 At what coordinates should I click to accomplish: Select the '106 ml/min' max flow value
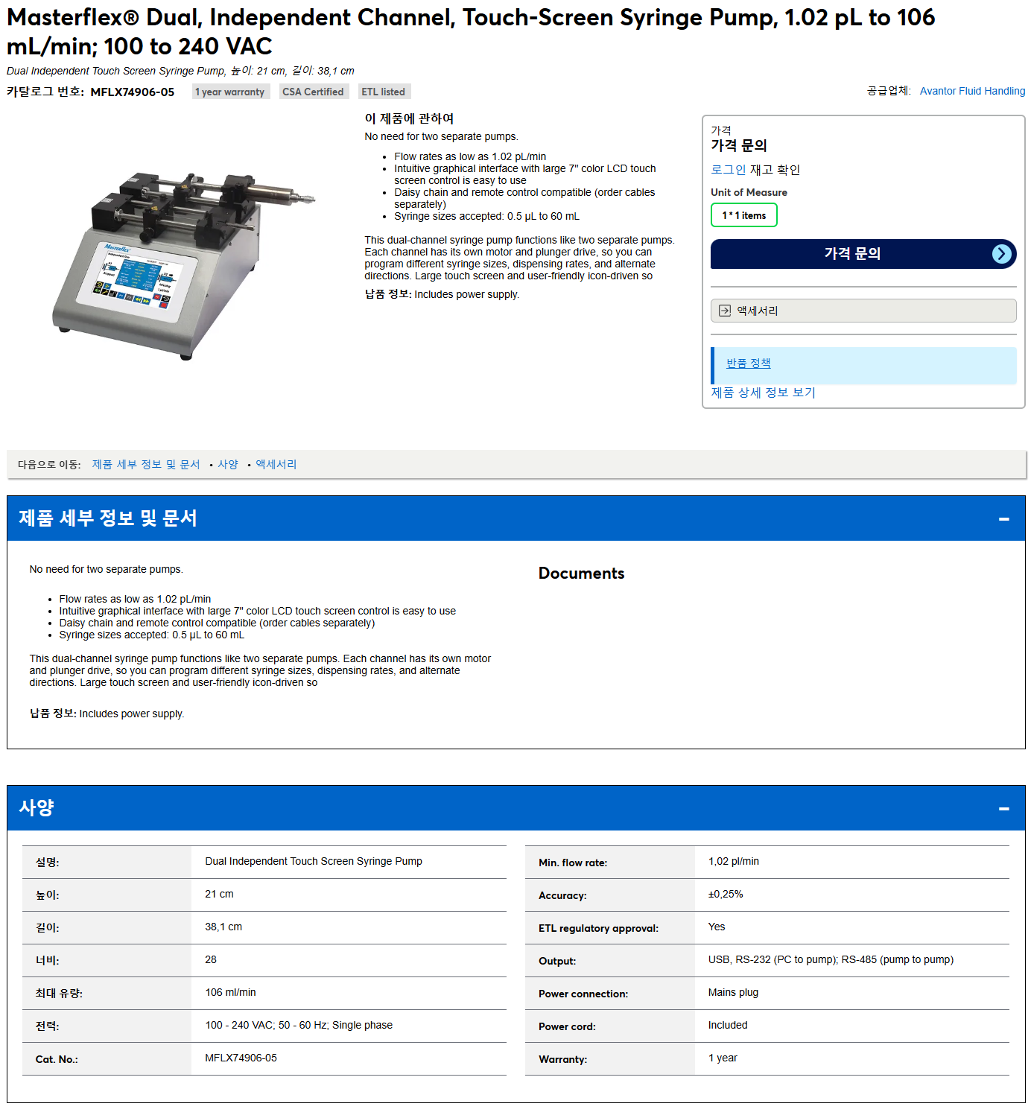(231, 992)
